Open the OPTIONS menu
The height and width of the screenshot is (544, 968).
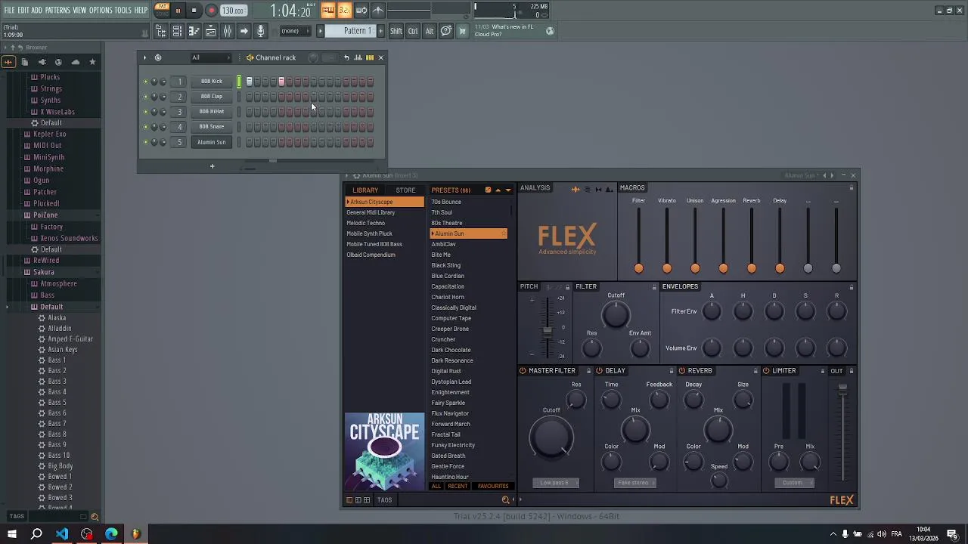click(101, 11)
